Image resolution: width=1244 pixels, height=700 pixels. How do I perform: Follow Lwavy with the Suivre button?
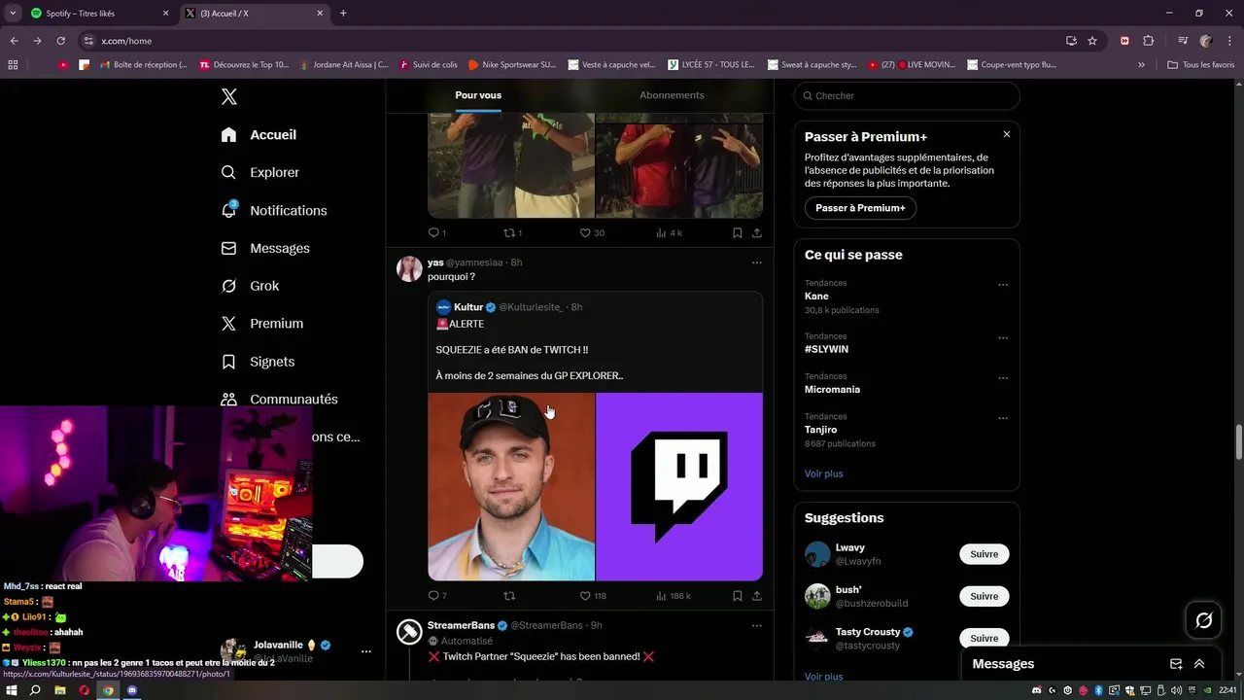(984, 554)
